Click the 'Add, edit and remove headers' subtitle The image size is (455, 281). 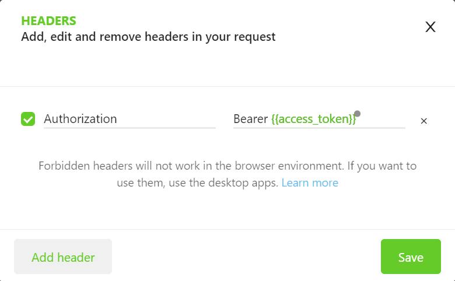tap(148, 37)
